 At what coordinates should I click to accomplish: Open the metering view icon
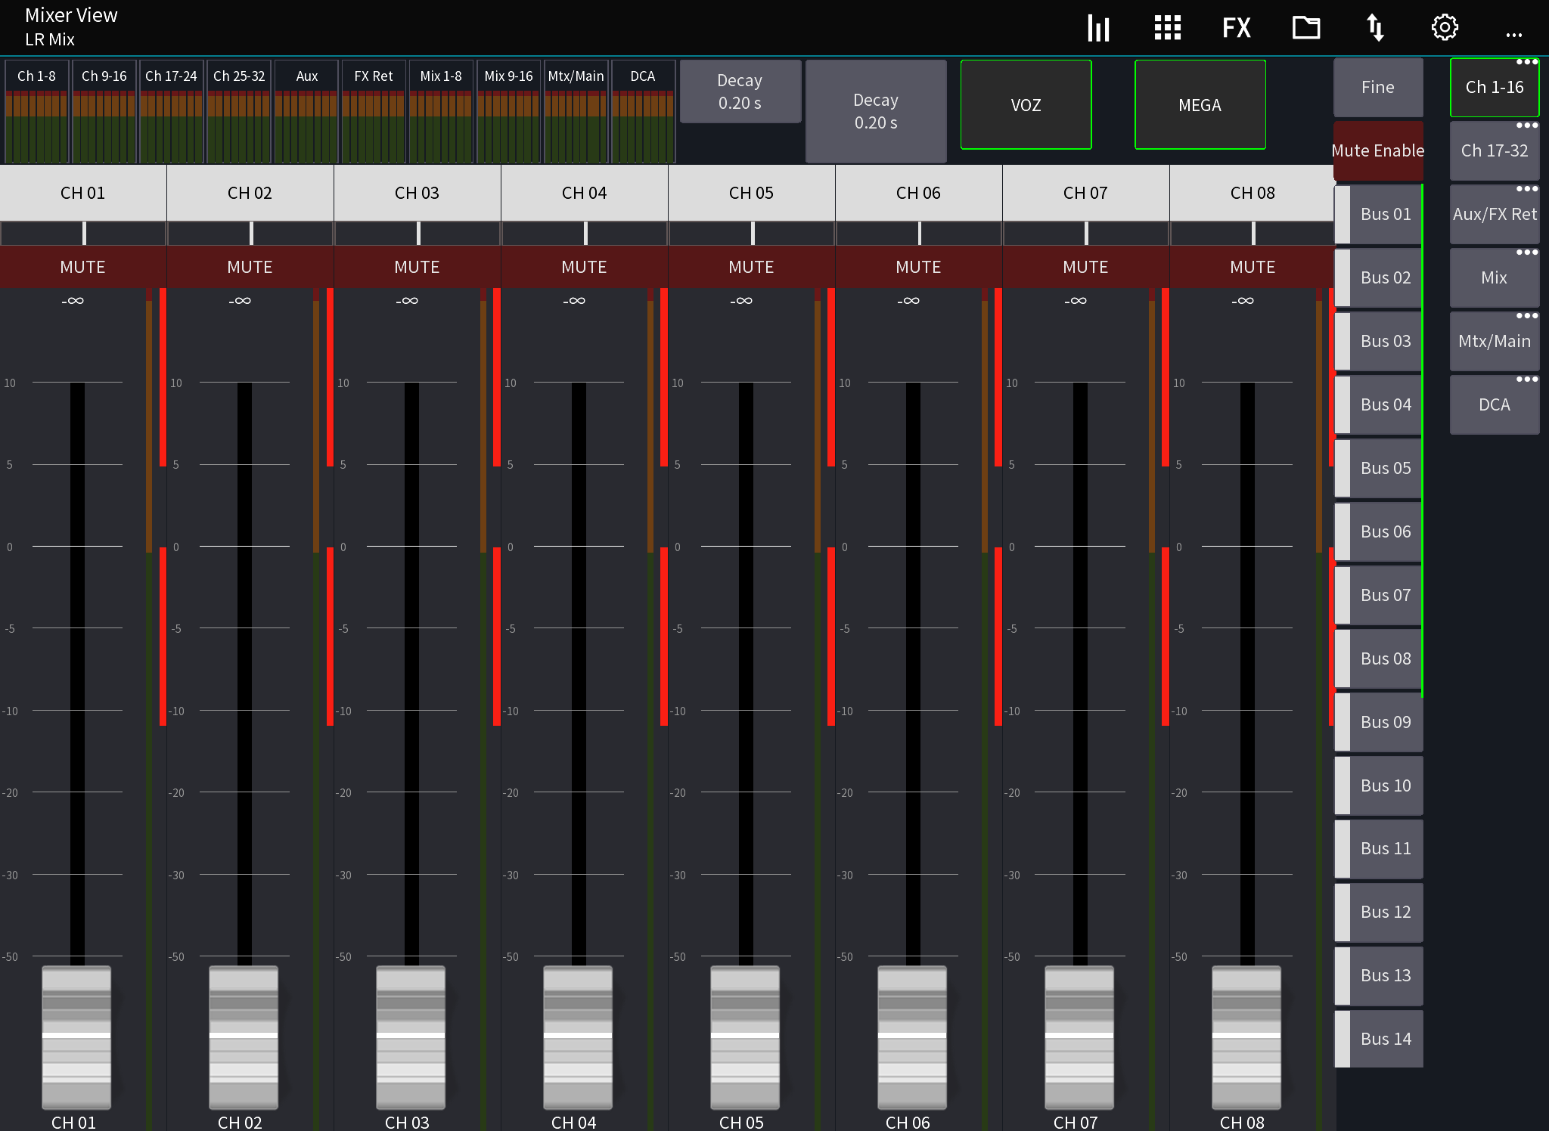pyautogui.click(x=1098, y=27)
